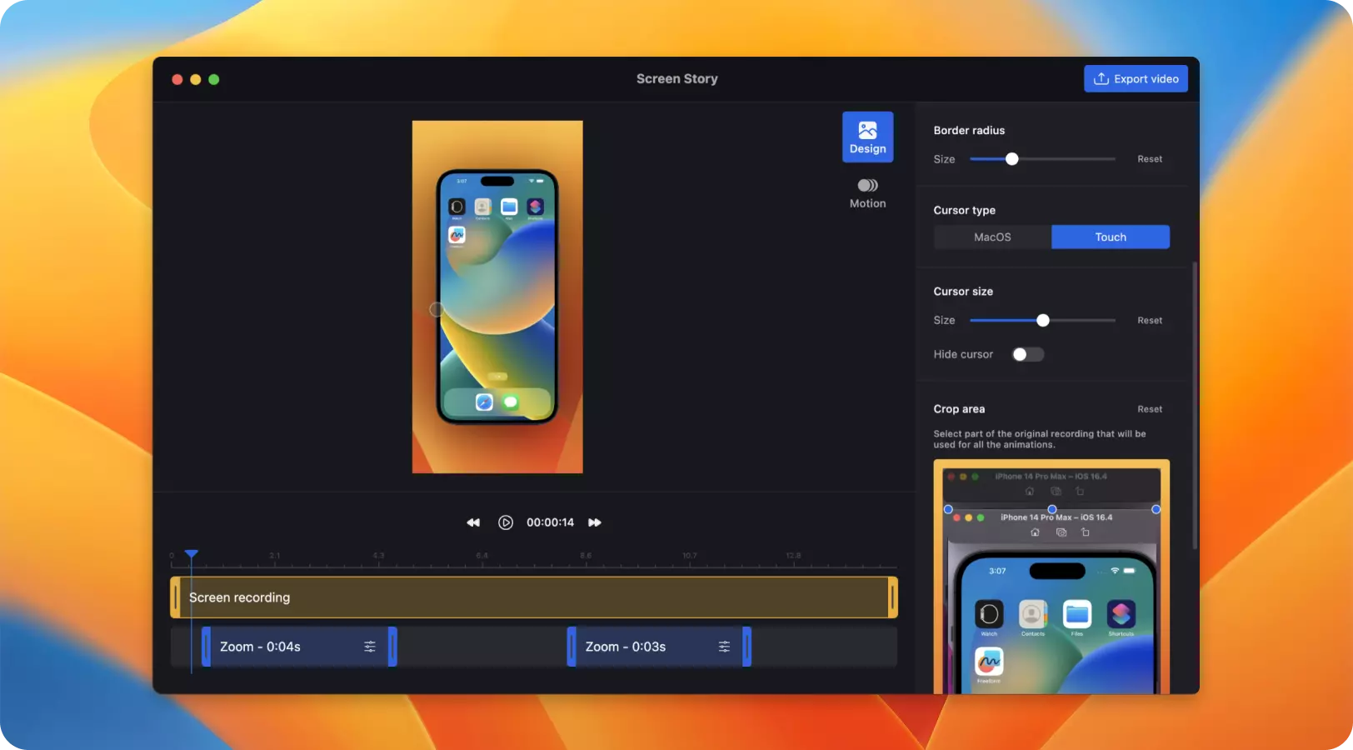Toggle the Hide cursor switch
This screenshot has width=1353, height=750.
[1027, 354]
